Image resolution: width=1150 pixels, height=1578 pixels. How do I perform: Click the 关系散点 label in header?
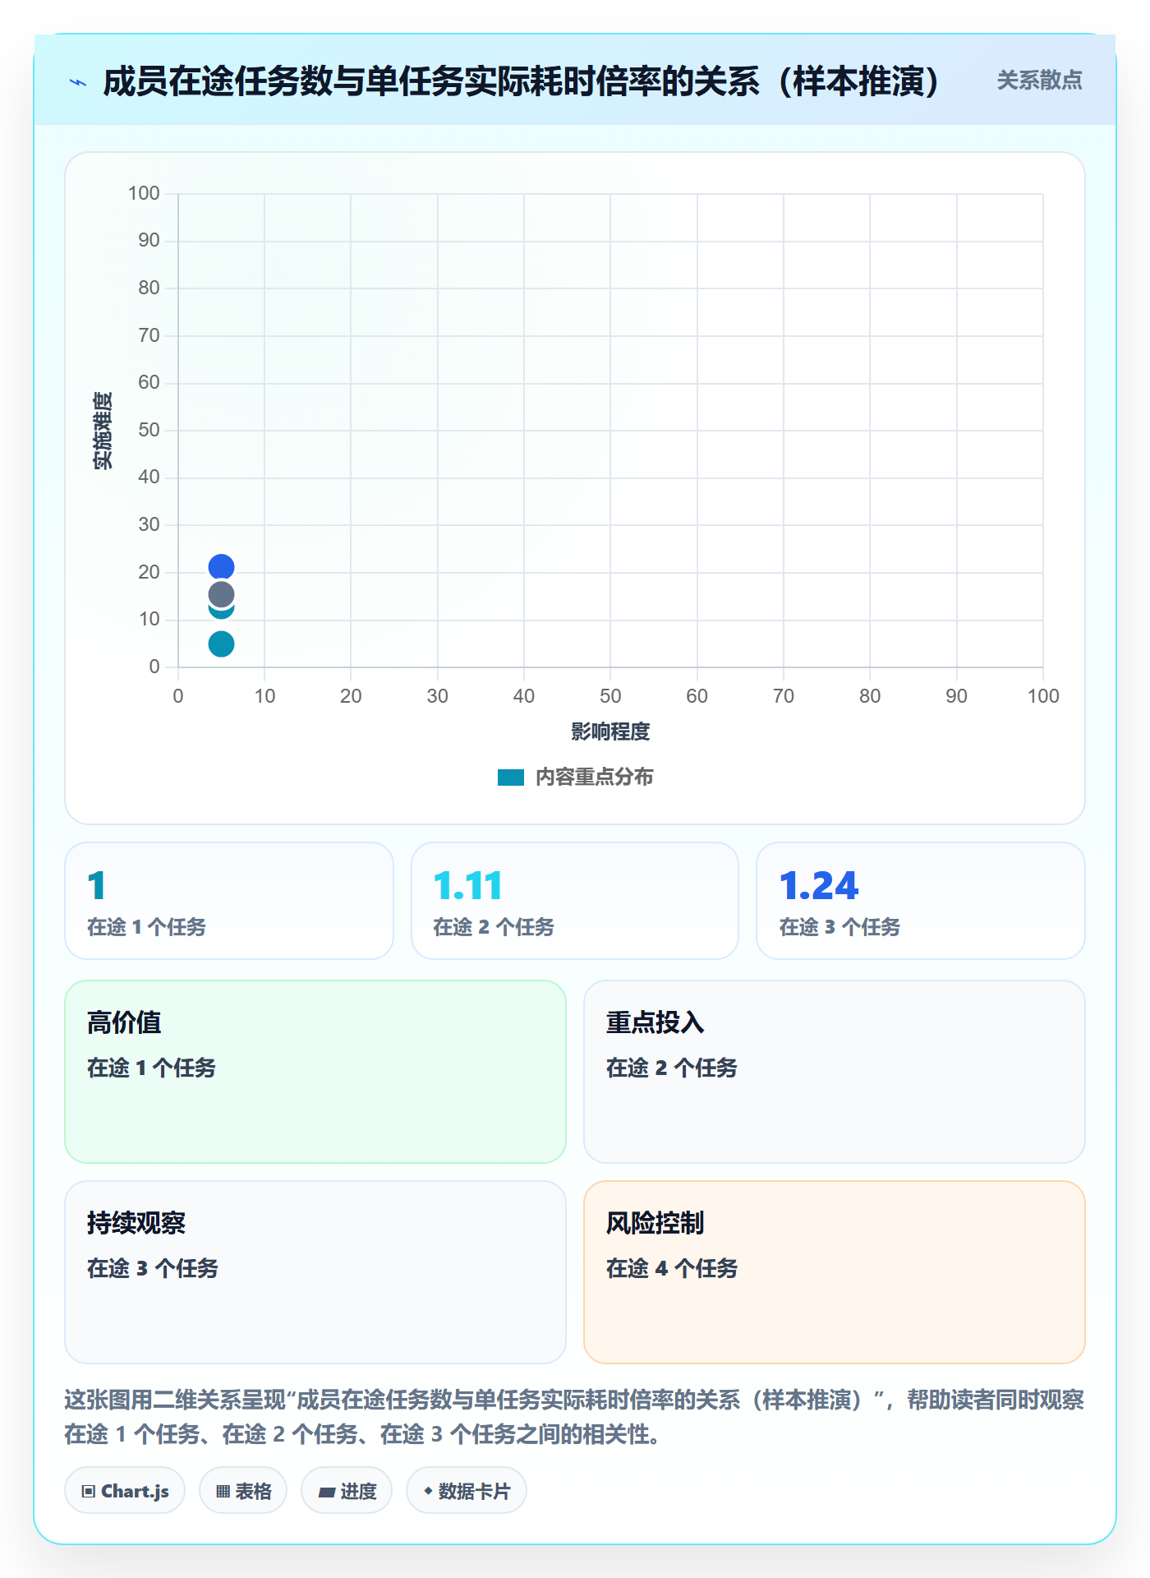tap(1039, 81)
